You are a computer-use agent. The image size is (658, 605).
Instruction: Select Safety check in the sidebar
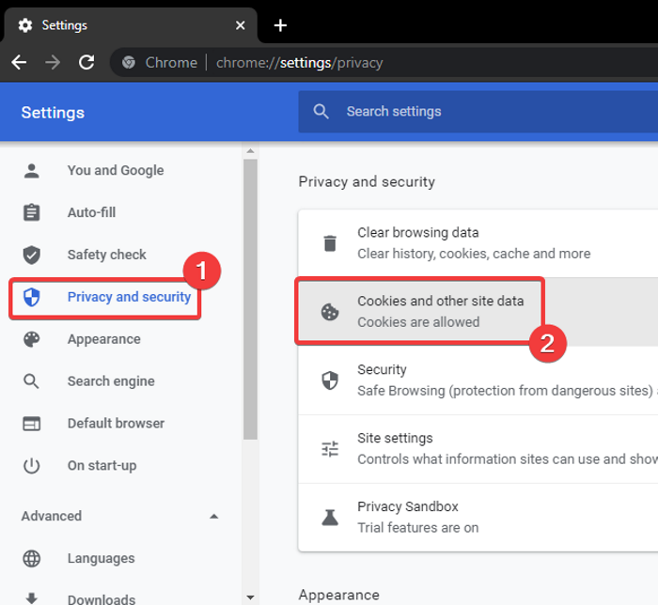tap(106, 255)
